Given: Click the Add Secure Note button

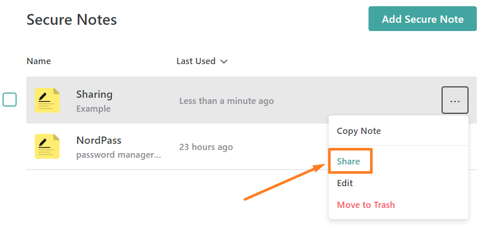Looking at the screenshot, I should (x=423, y=19).
